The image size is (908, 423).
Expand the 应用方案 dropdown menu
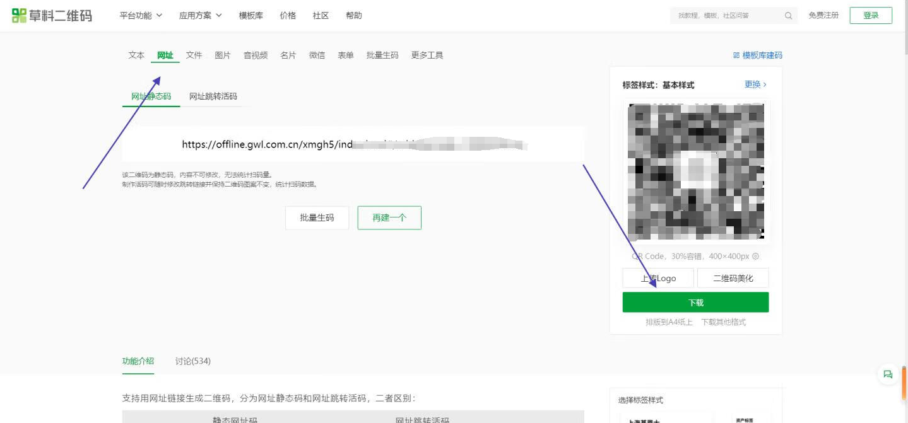[x=200, y=16]
